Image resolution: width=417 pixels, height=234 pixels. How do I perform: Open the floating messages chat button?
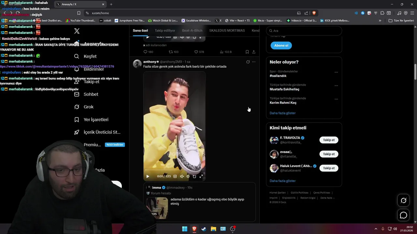pyautogui.click(x=403, y=215)
